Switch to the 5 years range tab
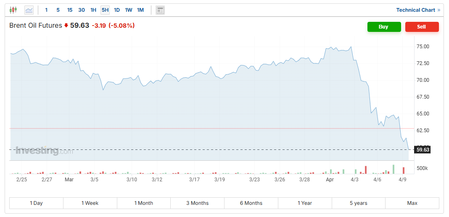Viewport: 449px width, 217px height. (x=359, y=203)
